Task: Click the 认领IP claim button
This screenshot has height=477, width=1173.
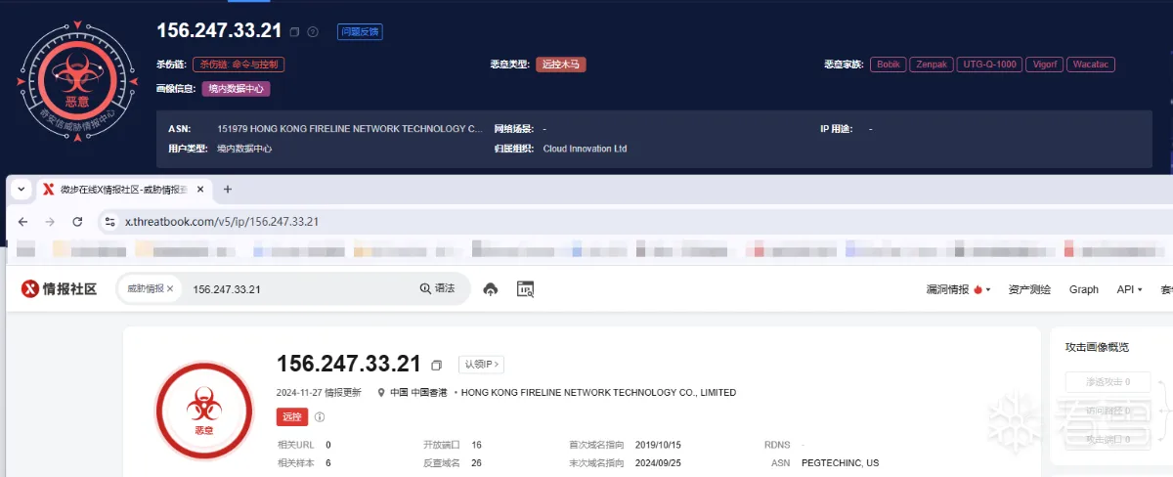Action: (482, 365)
